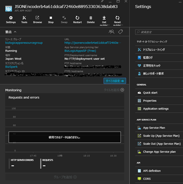The image size is (183, 184).
Task: Open 新しいサポート要求 item
Action: click(x=159, y=73)
